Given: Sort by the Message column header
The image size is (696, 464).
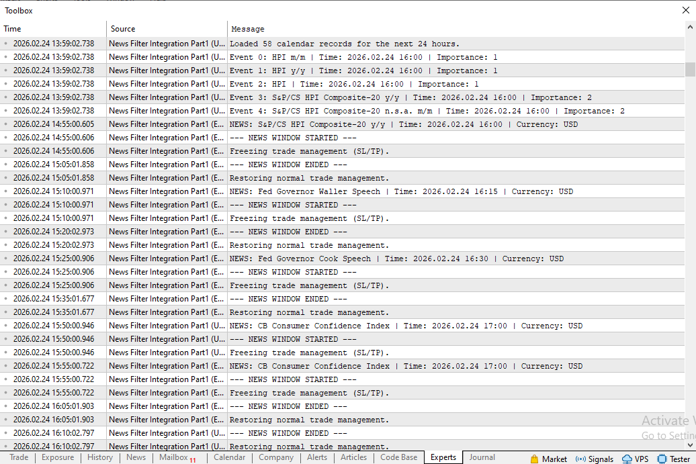Looking at the screenshot, I should (456, 29).
